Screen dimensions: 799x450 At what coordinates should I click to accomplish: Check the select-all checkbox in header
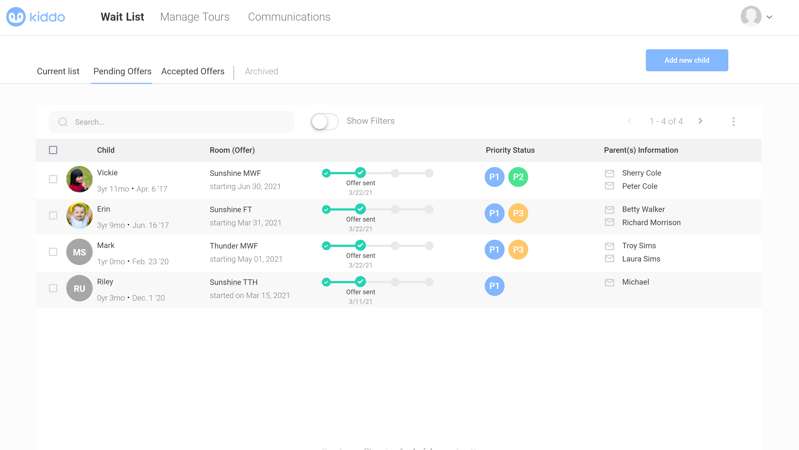(x=53, y=150)
